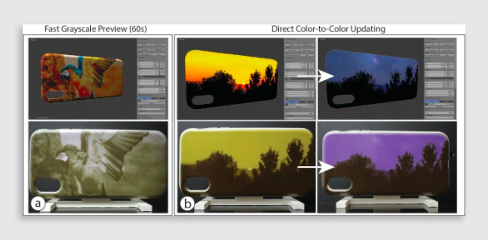Click the circled letter b marker

click(x=187, y=204)
